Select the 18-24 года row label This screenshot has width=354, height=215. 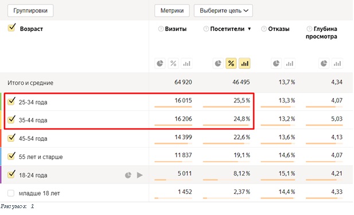[33, 175]
